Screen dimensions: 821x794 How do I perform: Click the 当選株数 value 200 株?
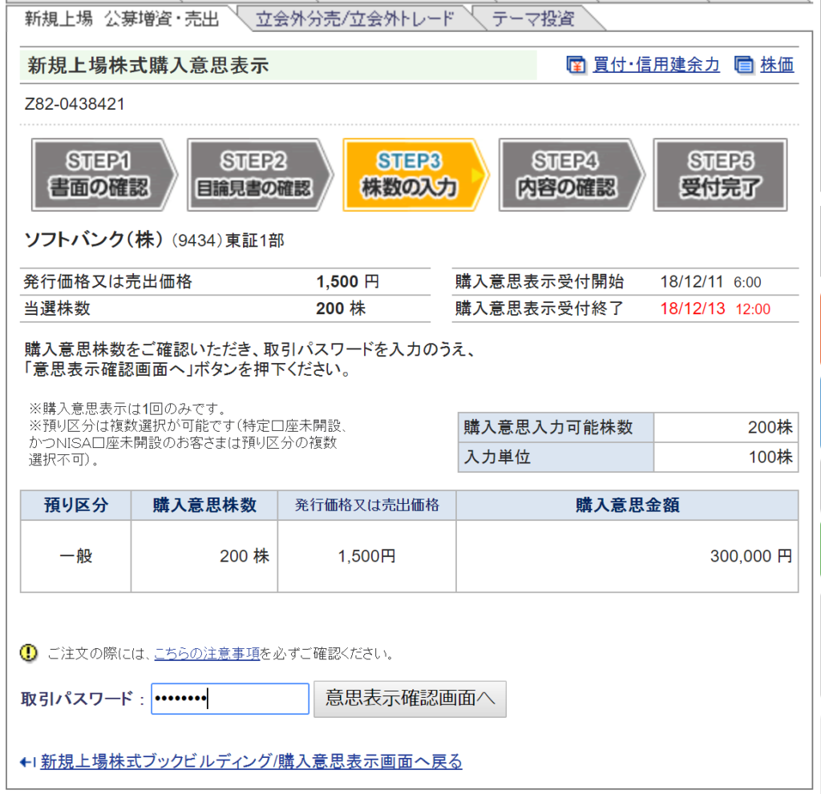[x=340, y=308]
